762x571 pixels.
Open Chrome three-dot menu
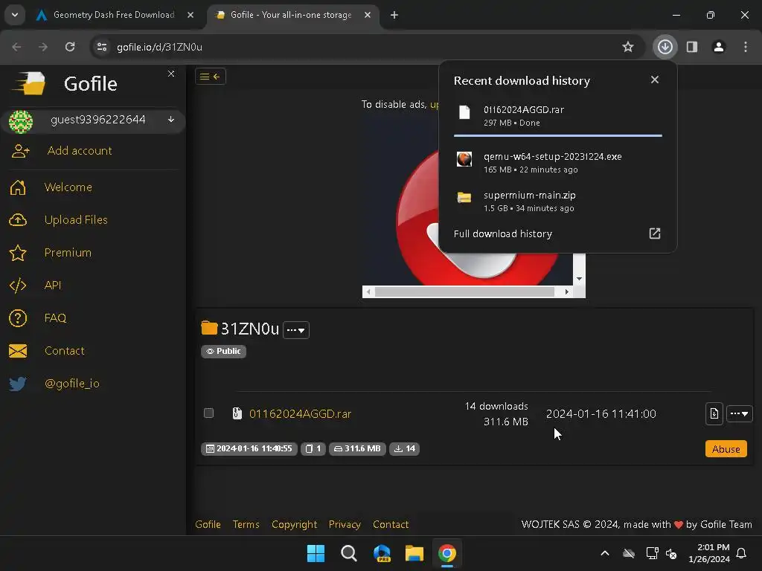click(x=746, y=47)
